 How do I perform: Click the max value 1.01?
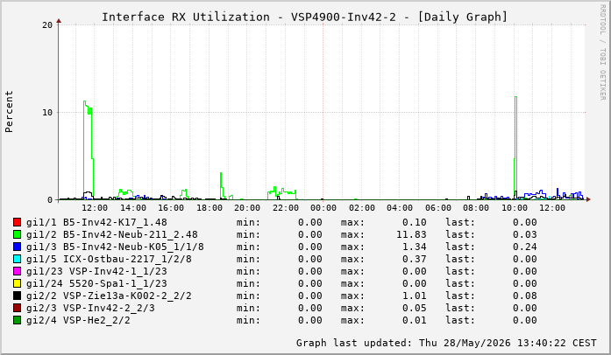click(x=415, y=296)
